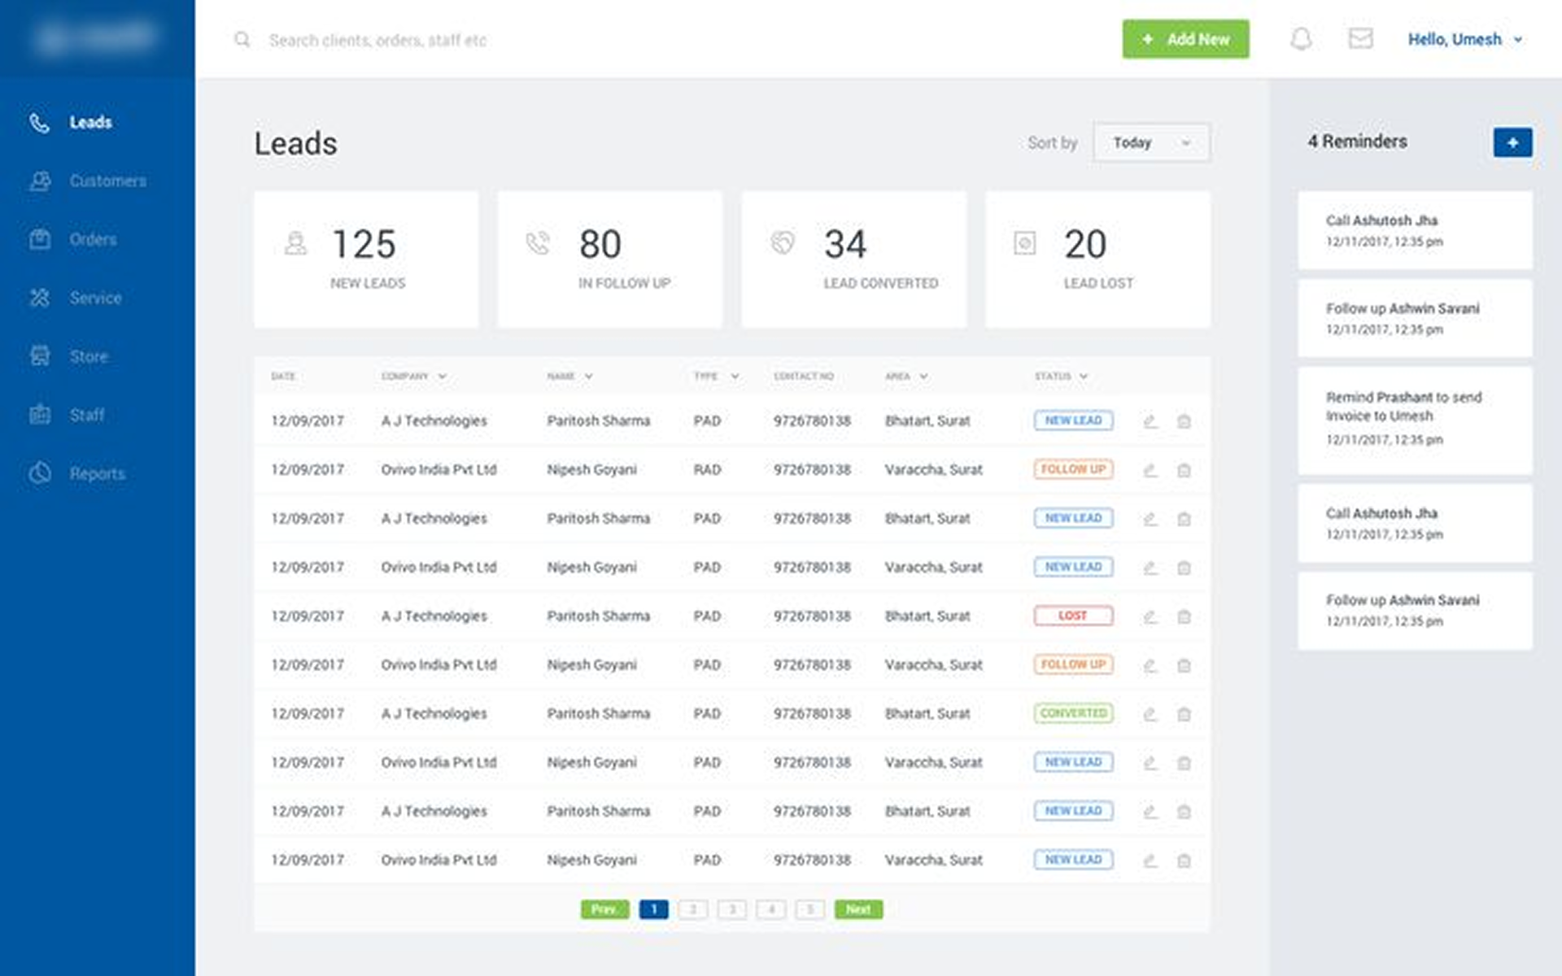Image resolution: width=1562 pixels, height=976 pixels.
Task: Click the CONTACT NO column header
Action: (x=803, y=377)
